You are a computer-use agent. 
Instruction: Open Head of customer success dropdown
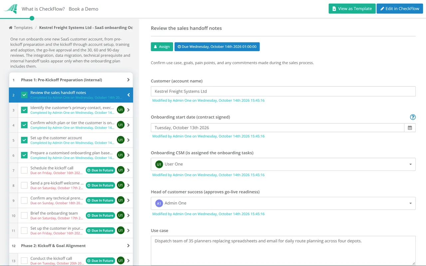point(283,203)
